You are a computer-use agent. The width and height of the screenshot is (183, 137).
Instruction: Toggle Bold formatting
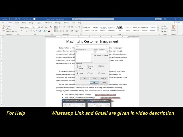pos(21,31)
